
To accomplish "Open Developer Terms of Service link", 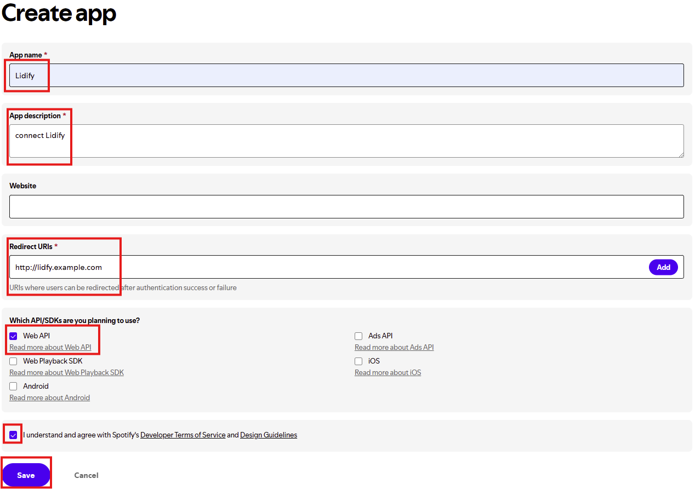I will [183, 435].
